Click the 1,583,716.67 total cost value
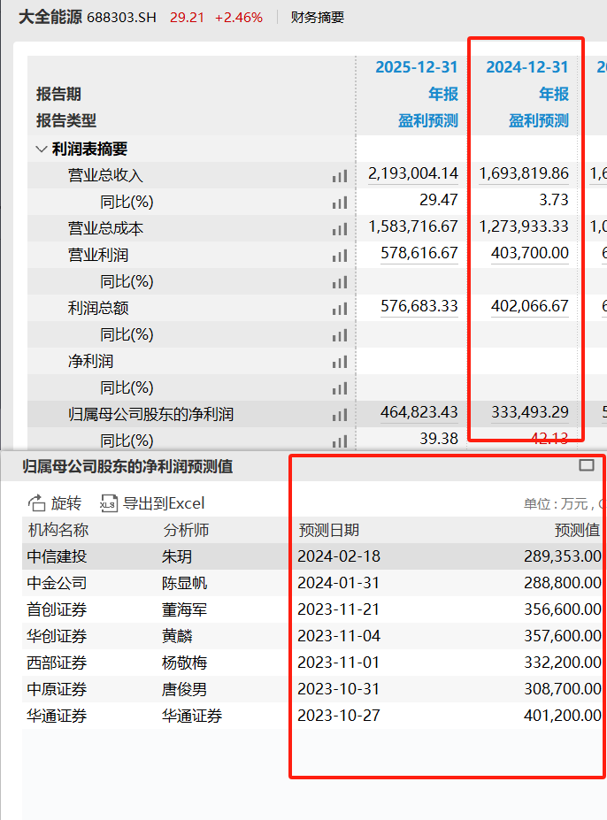 coord(413,226)
